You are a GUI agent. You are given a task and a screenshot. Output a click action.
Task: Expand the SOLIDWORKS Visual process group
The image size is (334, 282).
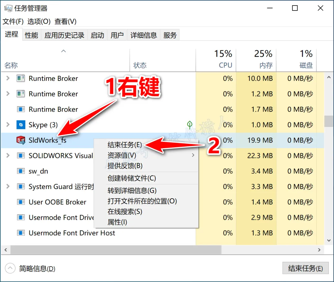[8, 156]
